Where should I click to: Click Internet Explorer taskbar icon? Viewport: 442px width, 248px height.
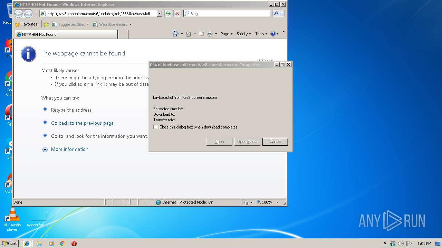(27, 244)
